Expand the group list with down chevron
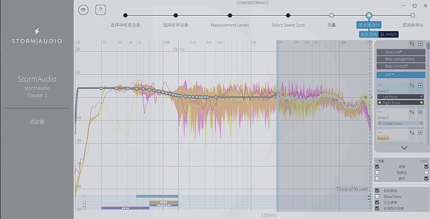 point(404,147)
